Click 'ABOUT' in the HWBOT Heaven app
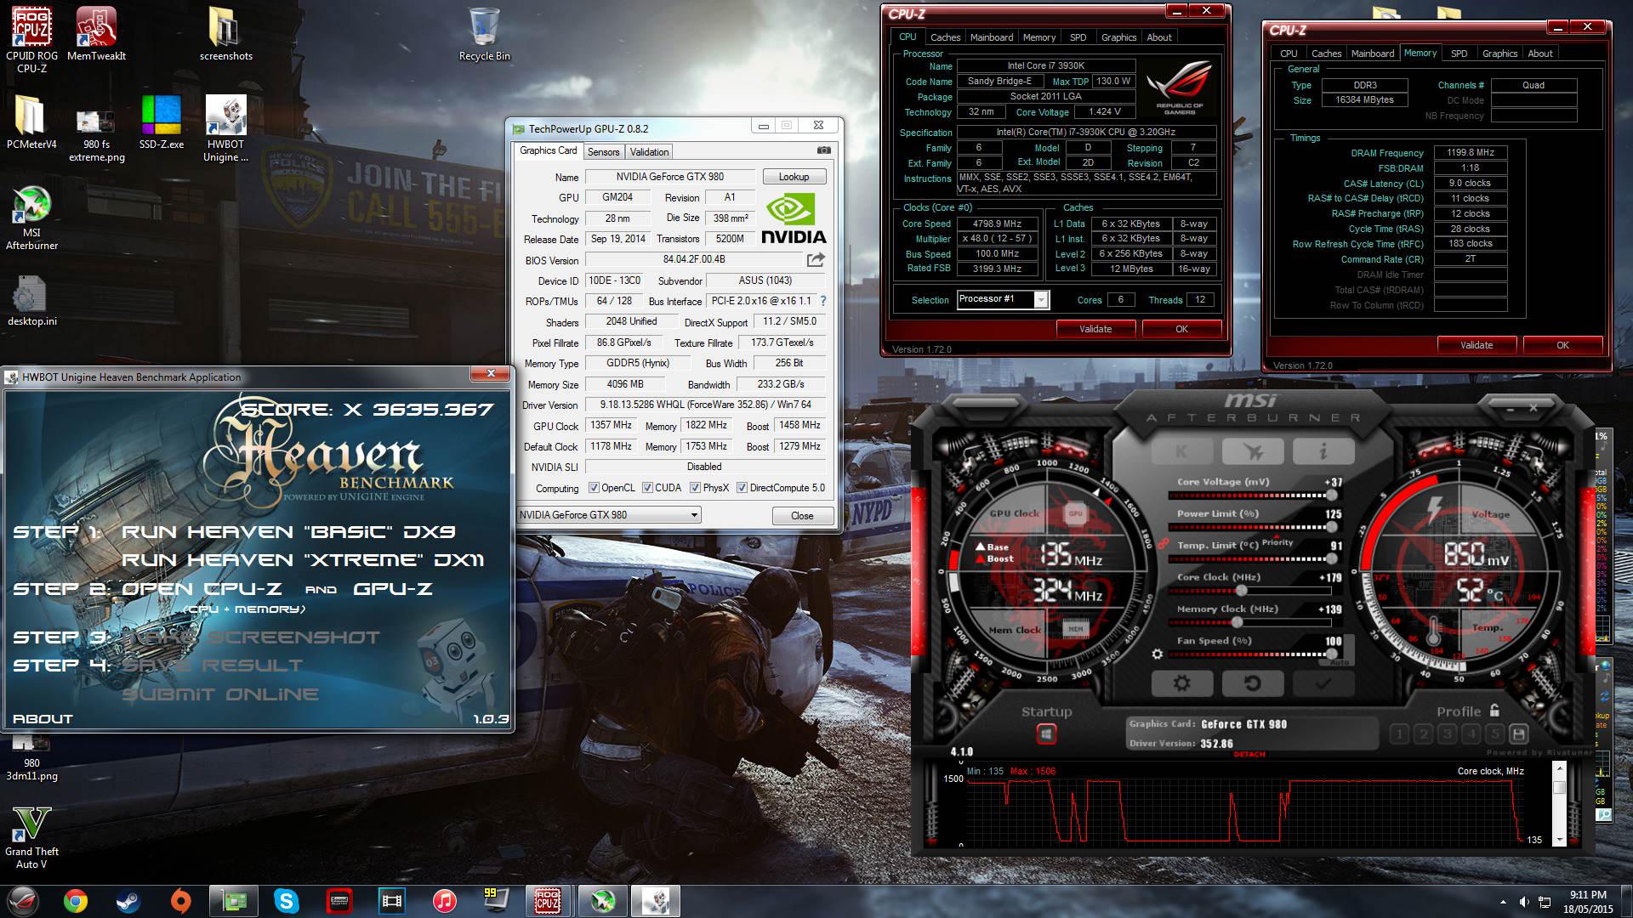 (43, 719)
